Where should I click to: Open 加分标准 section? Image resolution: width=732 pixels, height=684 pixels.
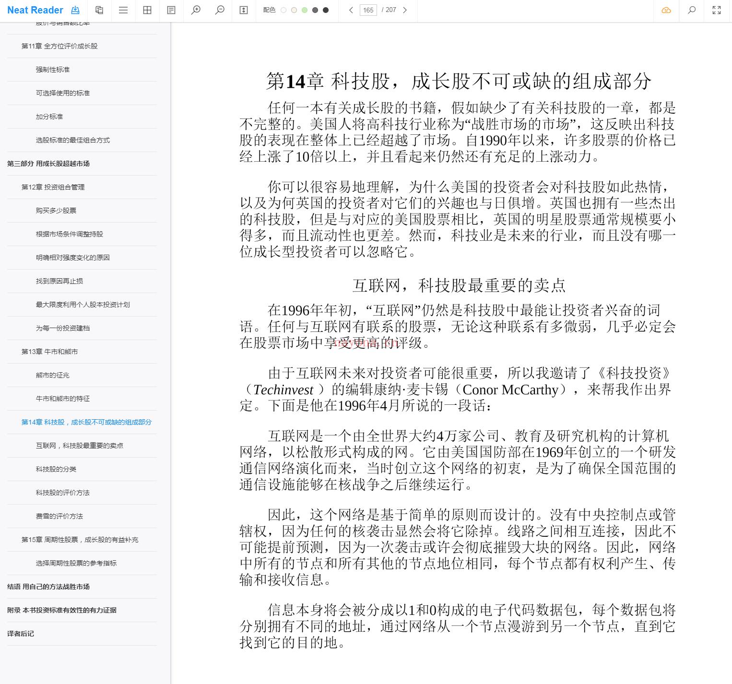[49, 117]
